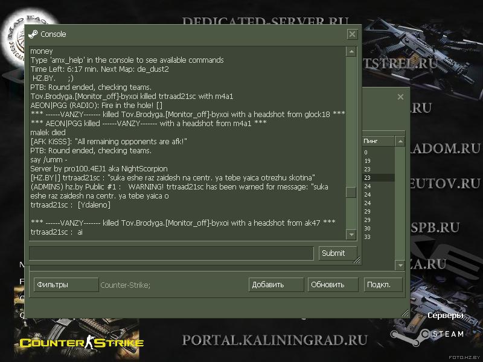Click the 'malek died' console line

48,132
